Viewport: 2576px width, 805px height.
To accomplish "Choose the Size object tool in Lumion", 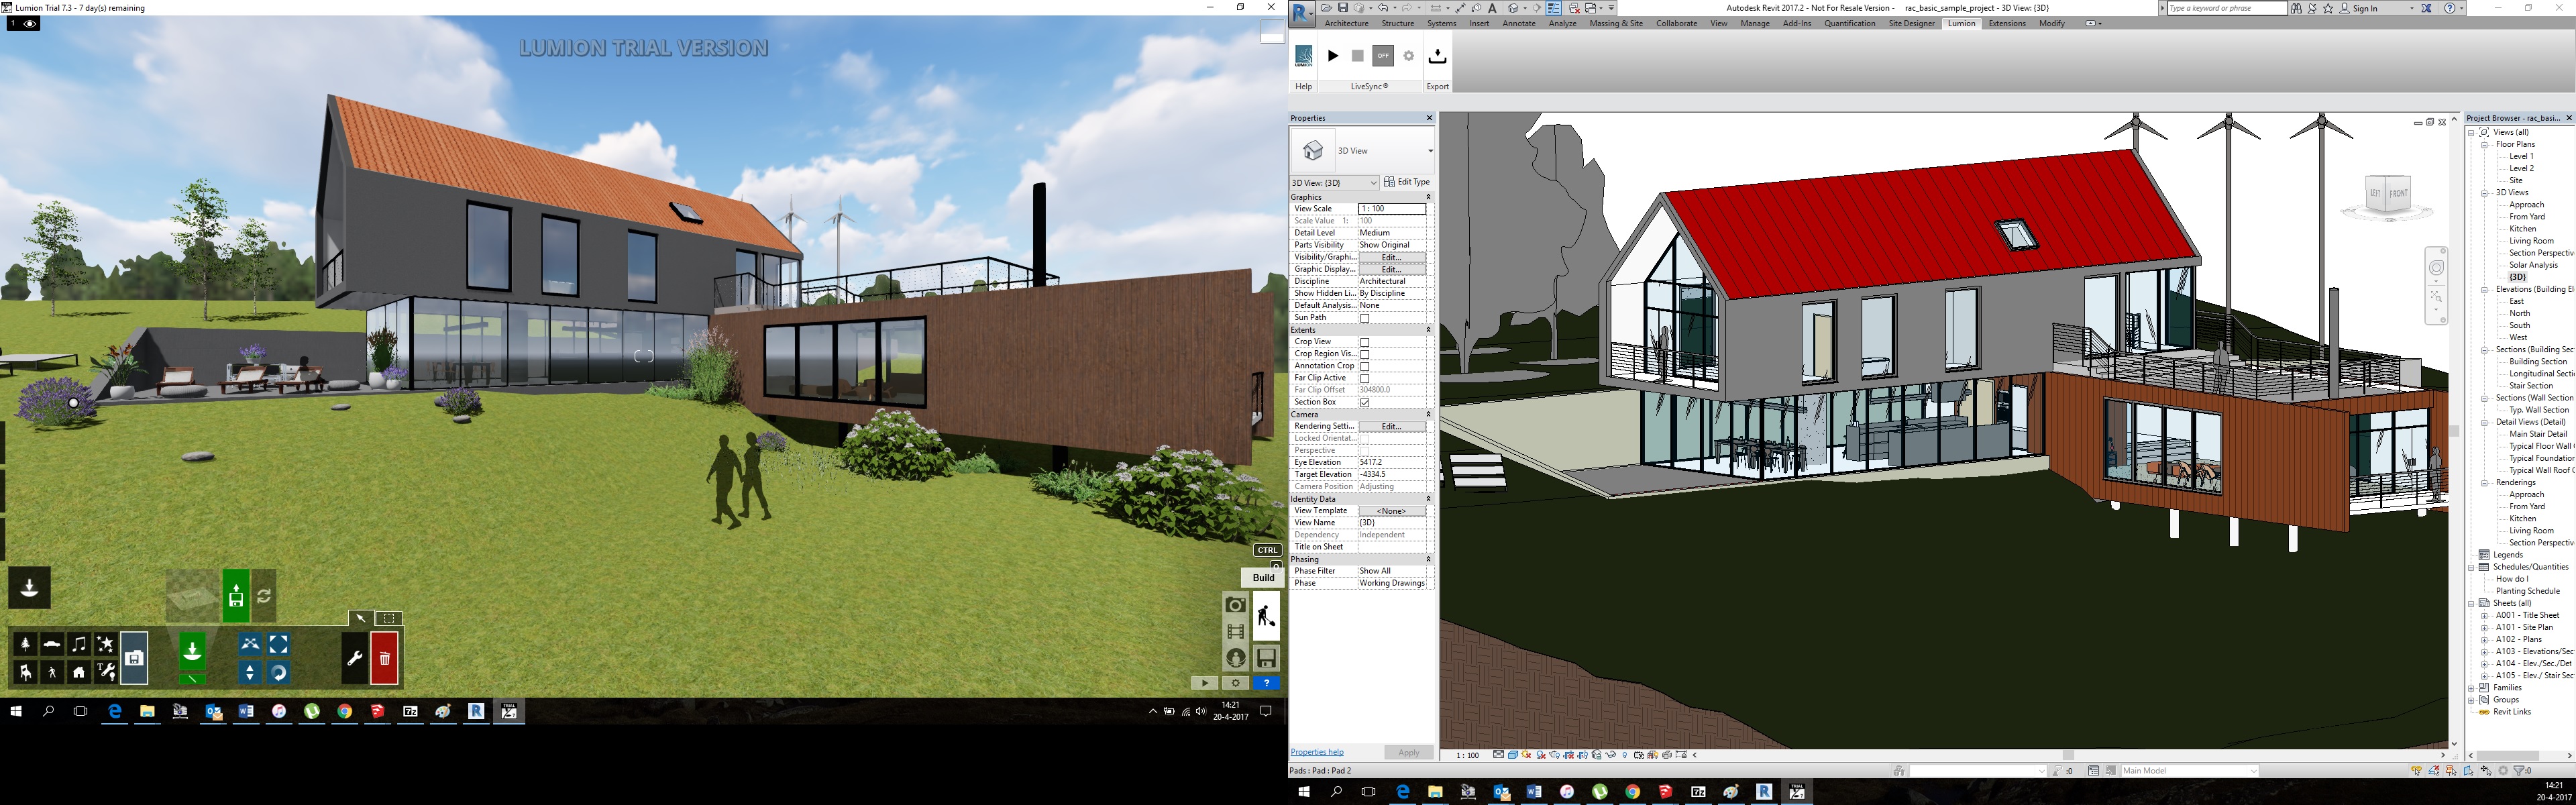I will pos(278,644).
